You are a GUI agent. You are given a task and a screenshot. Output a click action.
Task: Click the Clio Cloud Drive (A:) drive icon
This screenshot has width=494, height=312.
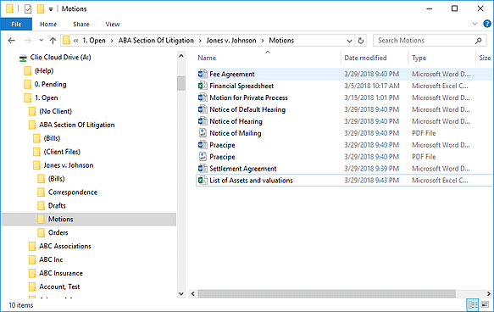point(23,58)
